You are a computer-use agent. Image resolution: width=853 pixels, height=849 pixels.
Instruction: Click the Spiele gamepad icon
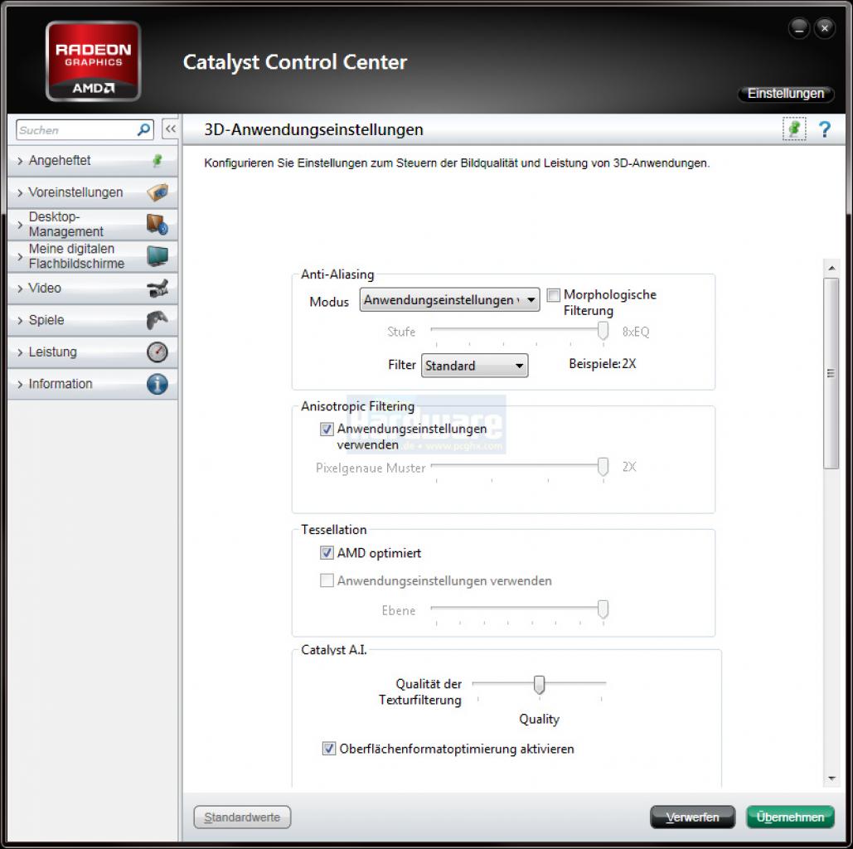coord(158,320)
